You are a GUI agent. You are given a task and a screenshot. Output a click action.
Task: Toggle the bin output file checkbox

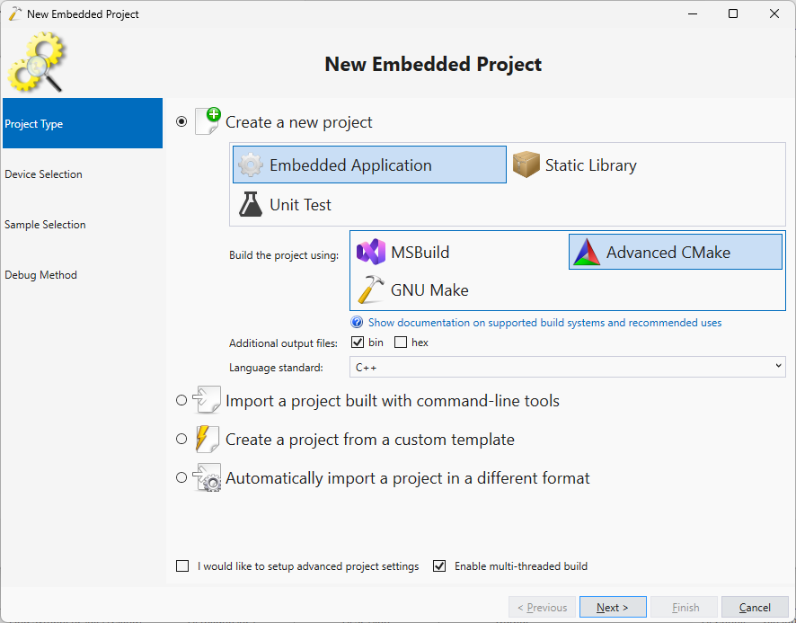tap(358, 343)
